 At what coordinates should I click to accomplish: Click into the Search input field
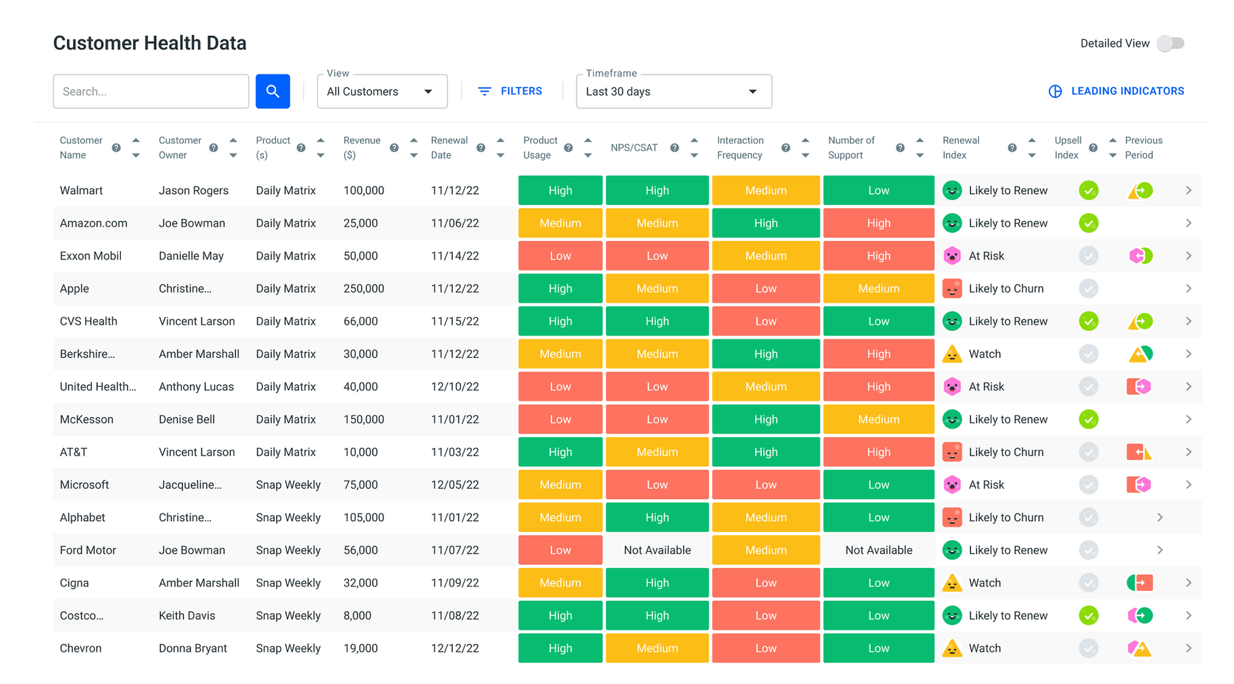point(151,91)
